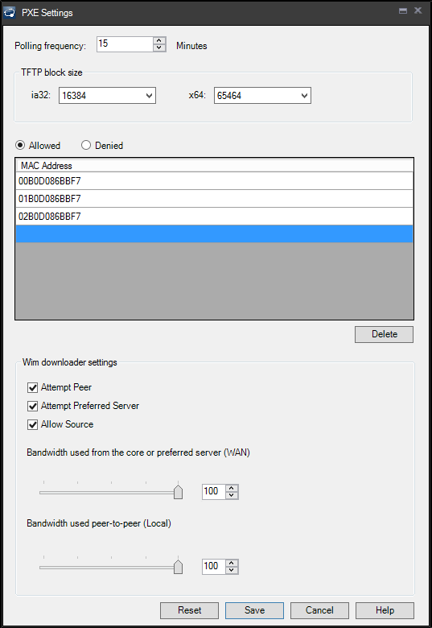The height and width of the screenshot is (628, 432).
Task: Select the Denied radio button
Action: 86,145
